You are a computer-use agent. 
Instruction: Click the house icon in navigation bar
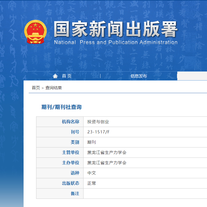[55, 76]
